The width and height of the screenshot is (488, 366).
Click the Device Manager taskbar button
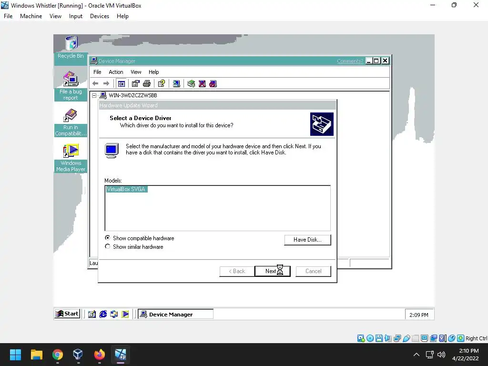tap(175, 315)
